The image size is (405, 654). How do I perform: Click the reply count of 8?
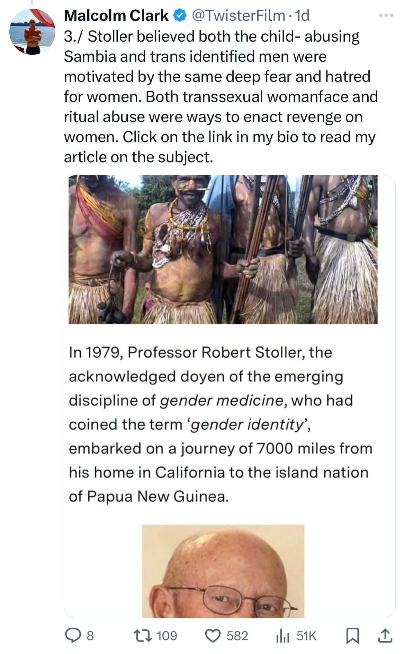(90, 636)
